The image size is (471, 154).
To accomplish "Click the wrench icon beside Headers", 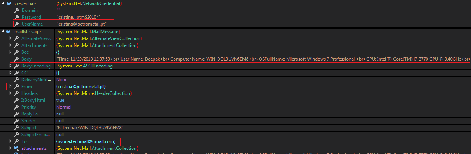I will (x=16, y=93).
